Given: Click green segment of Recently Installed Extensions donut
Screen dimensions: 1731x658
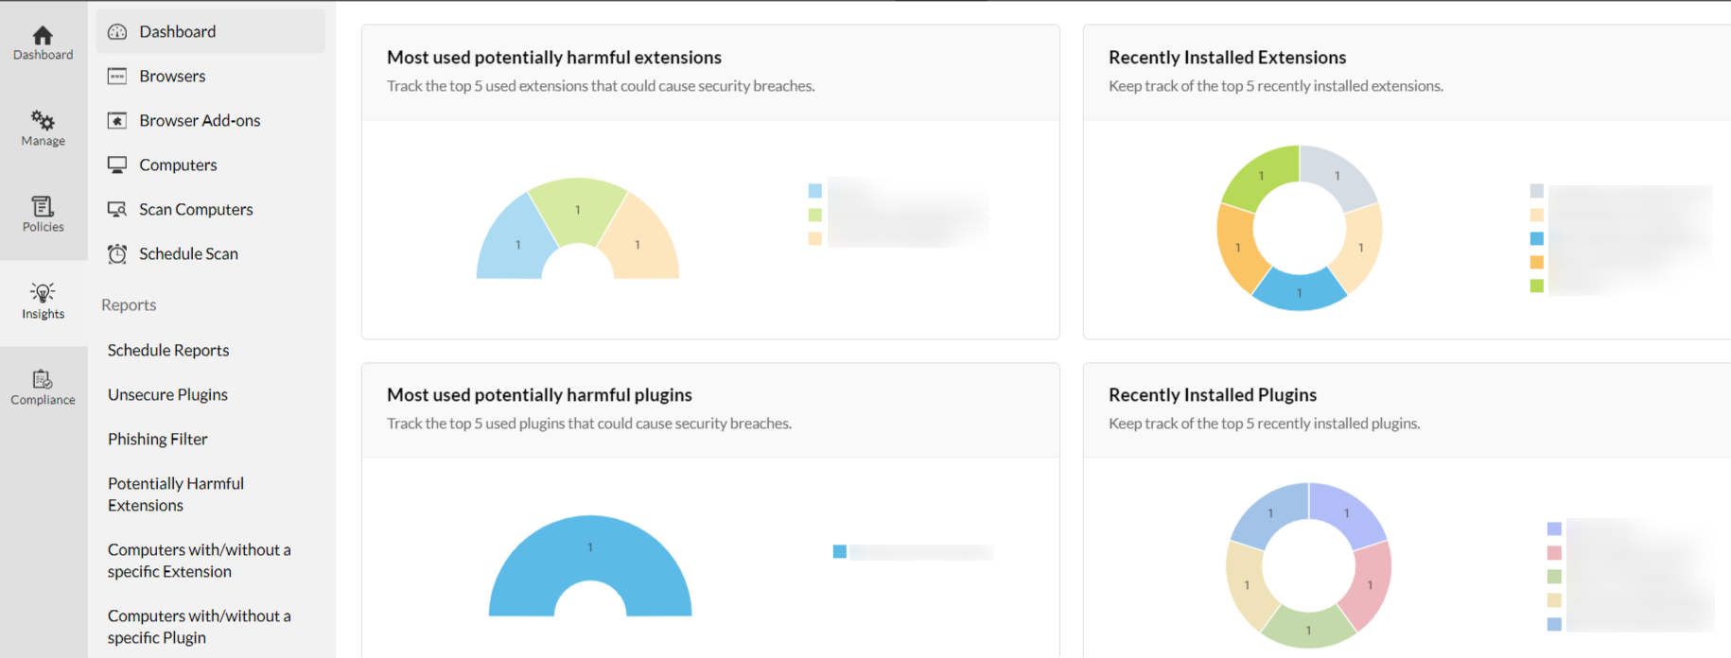Looking at the screenshot, I should click(x=1257, y=176).
